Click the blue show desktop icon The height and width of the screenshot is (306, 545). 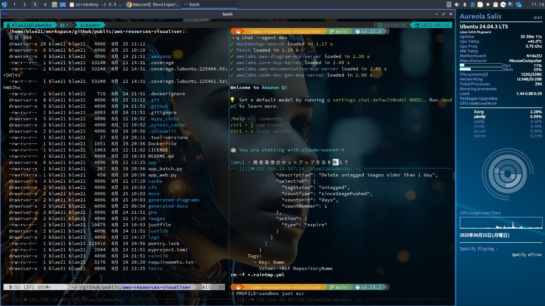(x=63, y=5)
